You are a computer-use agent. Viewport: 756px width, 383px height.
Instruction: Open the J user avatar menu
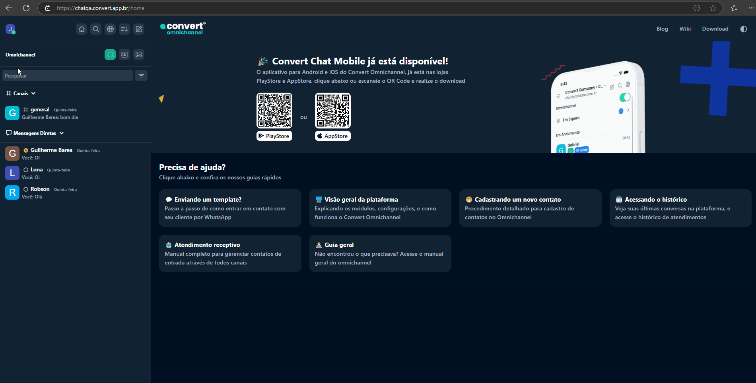click(10, 29)
